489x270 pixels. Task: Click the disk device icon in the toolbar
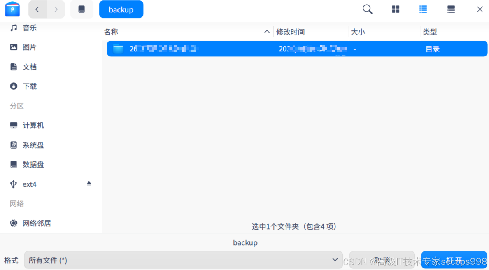tap(82, 9)
